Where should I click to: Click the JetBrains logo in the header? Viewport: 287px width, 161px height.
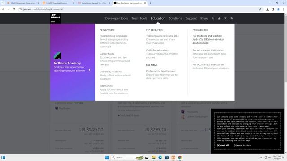coord(56,18)
